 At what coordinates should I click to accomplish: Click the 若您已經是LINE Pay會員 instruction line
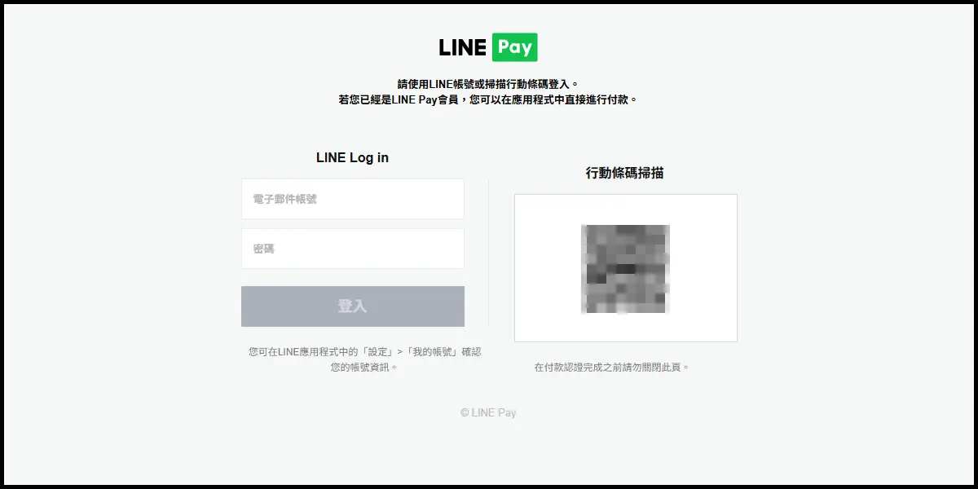click(x=488, y=99)
